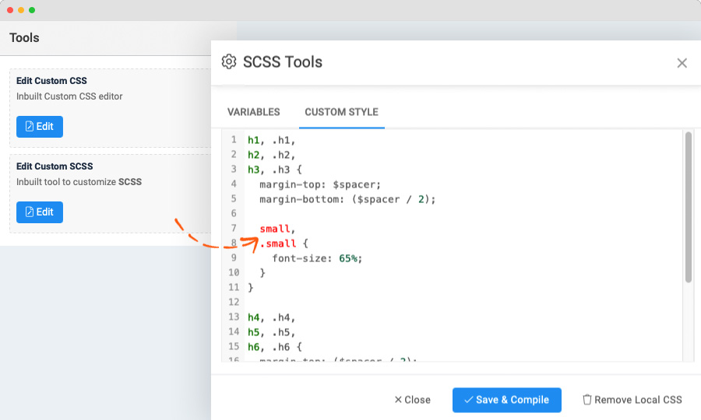Viewport: 701px width, 420px height.
Task: Click the red 'small,' selector on line 7
Action: coord(277,229)
